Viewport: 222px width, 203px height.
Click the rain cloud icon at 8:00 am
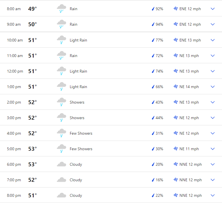click(61, 9)
